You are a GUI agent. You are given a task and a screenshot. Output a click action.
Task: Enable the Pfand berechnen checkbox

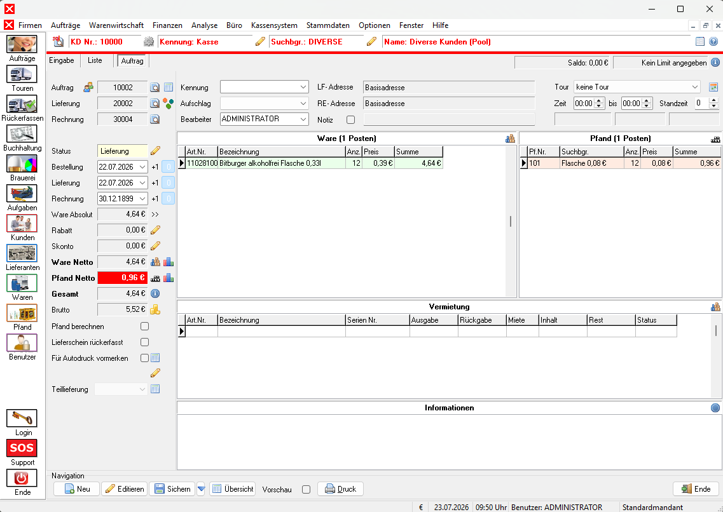pos(145,327)
